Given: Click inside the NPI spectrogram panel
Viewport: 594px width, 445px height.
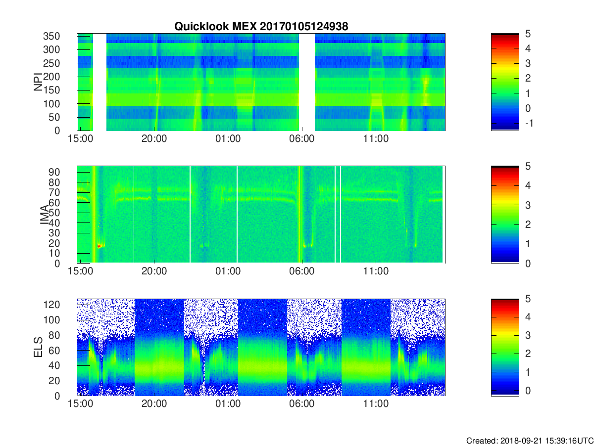Looking at the screenshot, I should click(x=261, y=82).
